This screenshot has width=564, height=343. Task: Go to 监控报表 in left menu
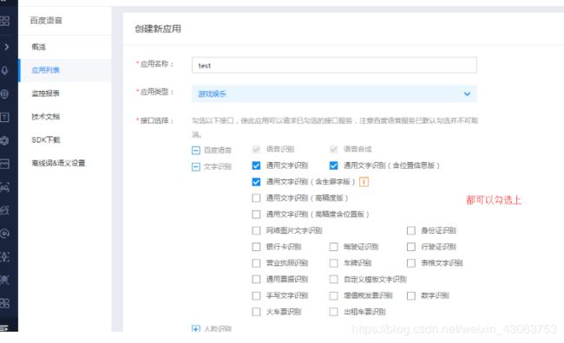click(46, 94)
